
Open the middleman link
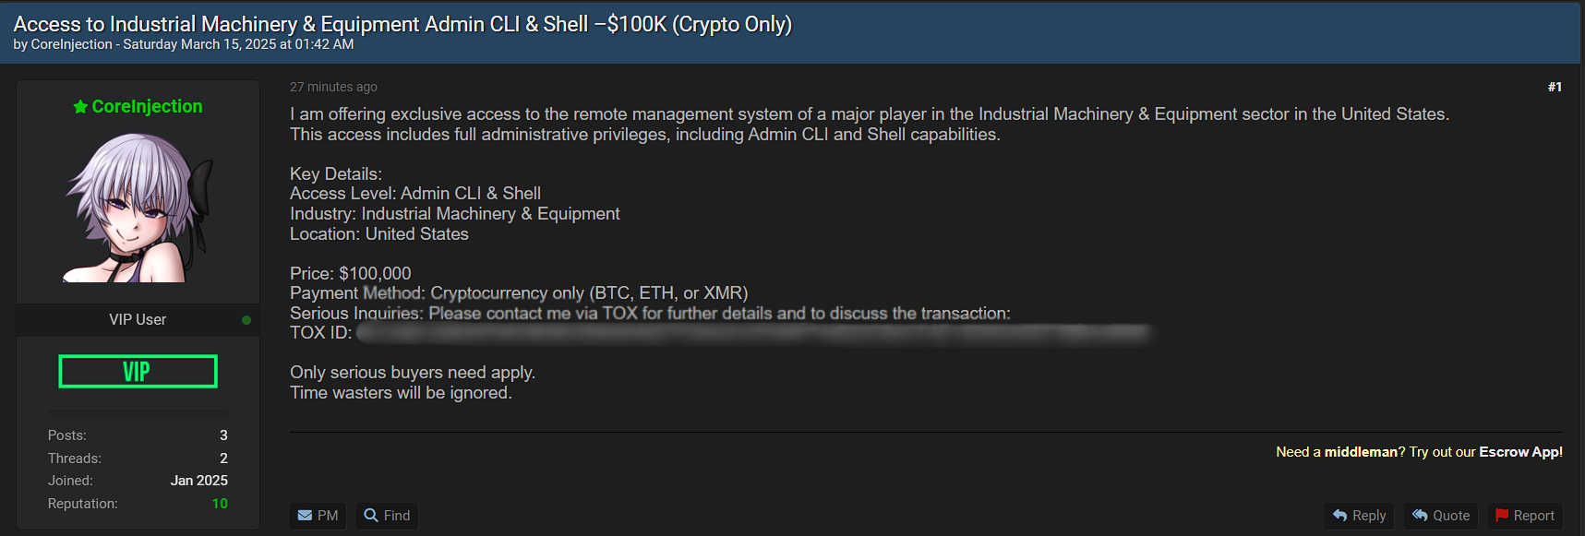coord(1361,452)
